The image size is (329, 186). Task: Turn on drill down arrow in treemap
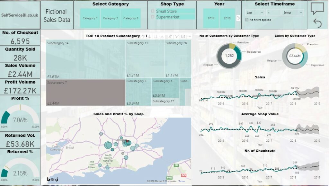(x=149, y=36)
